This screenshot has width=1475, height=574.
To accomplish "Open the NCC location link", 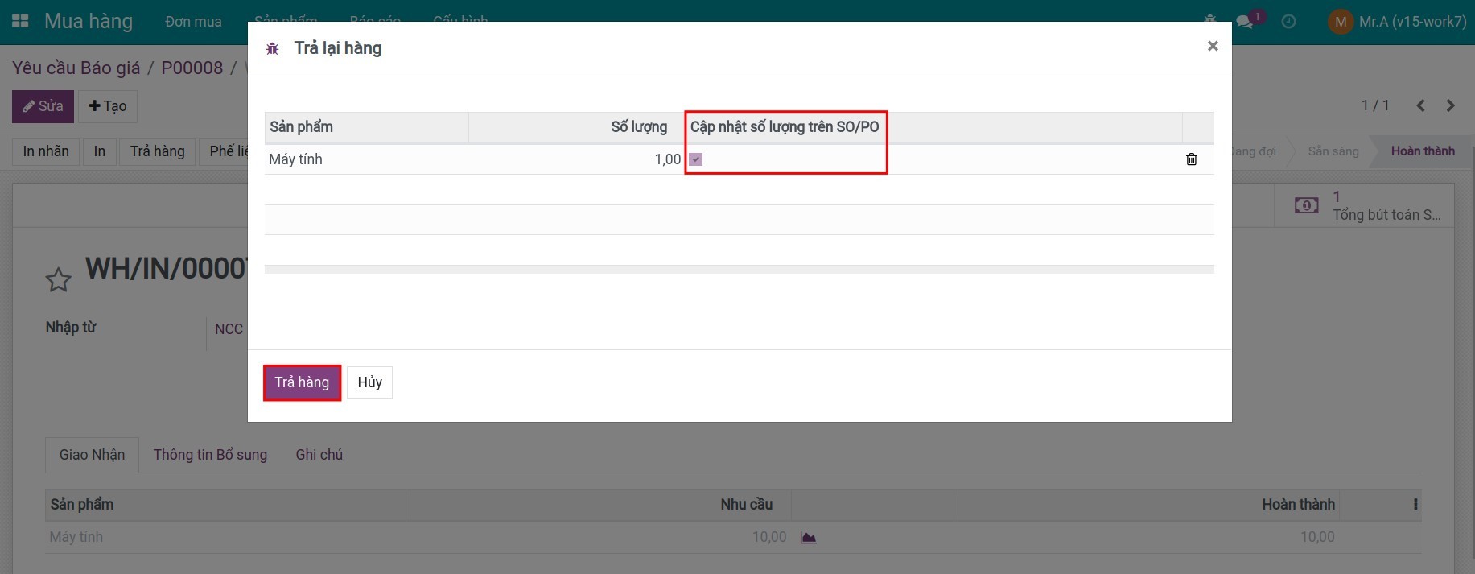I will pos(229,329).
